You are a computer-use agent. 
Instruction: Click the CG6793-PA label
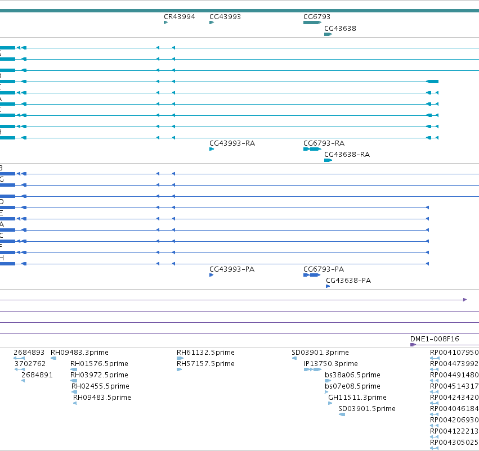pos(324,269)
